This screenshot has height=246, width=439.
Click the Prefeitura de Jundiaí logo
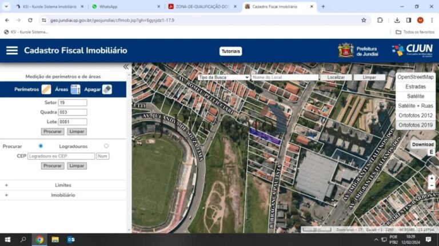point(358,51)
